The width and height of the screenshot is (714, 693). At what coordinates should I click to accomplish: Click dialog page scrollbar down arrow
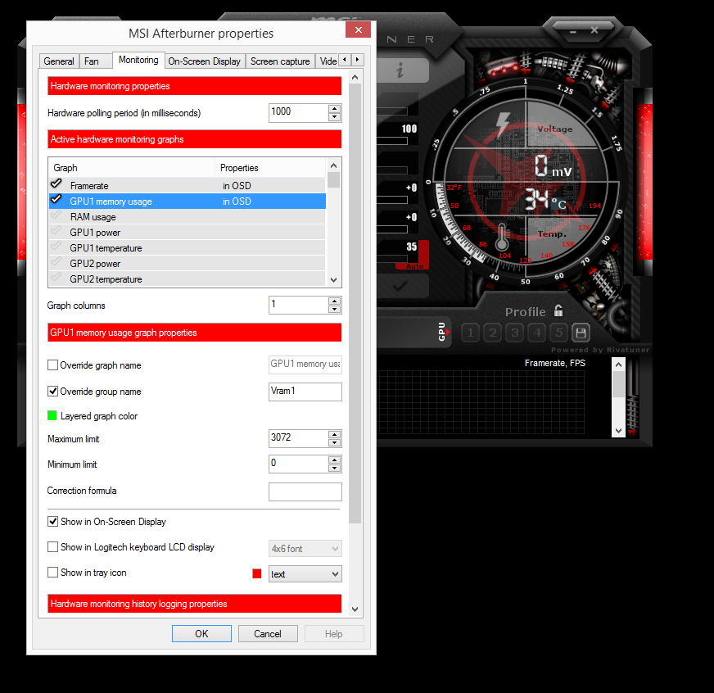[x=355, y=609]
